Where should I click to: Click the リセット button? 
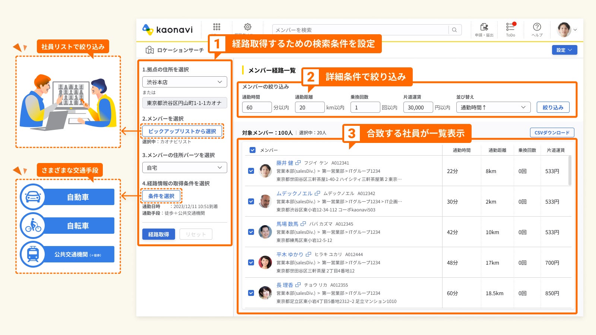click(x=196, y=234)
